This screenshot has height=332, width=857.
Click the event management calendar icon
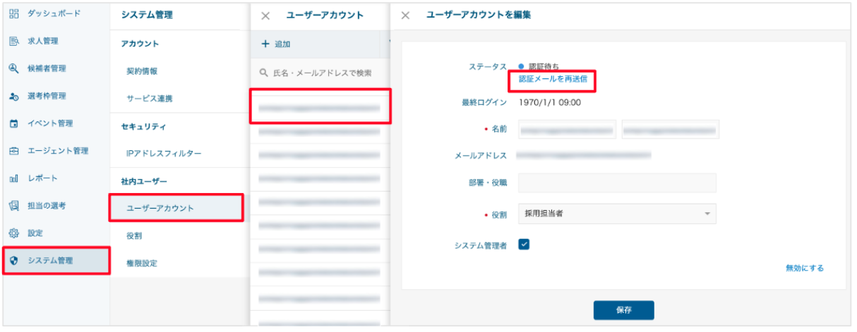(13, 123)
